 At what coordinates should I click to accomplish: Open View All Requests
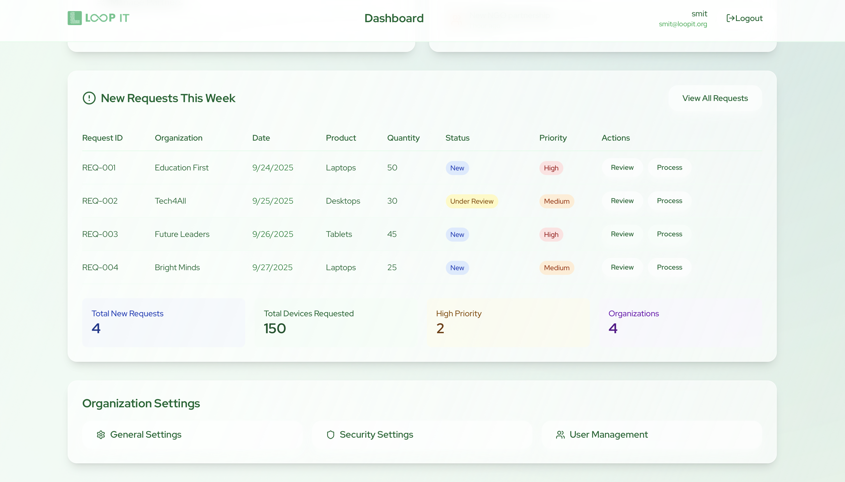click(x=715, y=98)
